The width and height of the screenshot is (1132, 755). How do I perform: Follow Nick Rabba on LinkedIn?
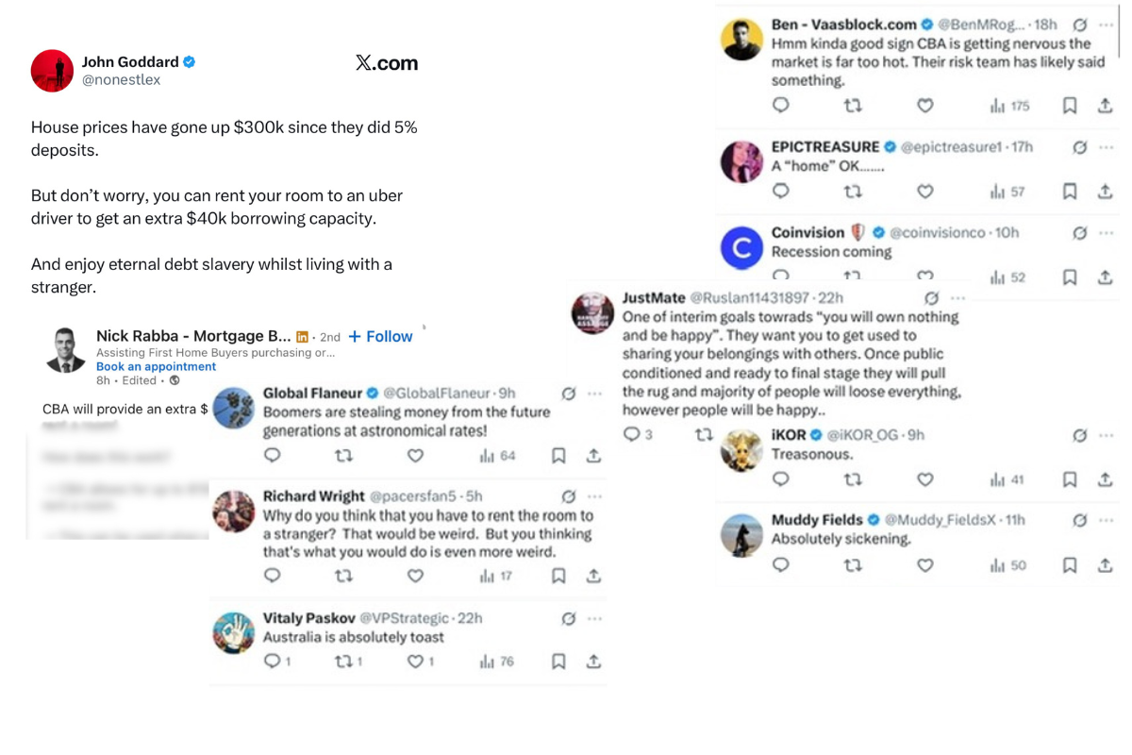coord(381,337)
